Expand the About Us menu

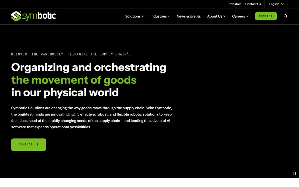(216, 16)
